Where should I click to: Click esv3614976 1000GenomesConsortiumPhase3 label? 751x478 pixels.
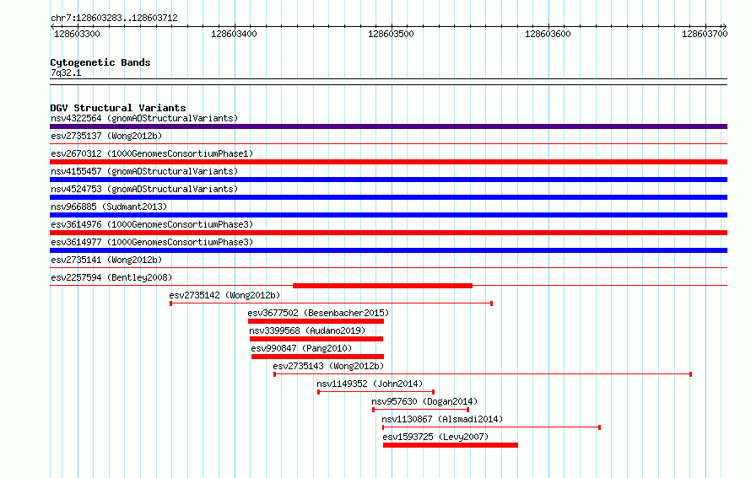(152, 224)
